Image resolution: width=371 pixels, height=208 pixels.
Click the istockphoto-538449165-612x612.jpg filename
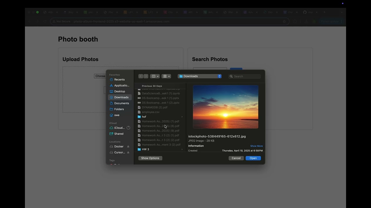(x=217, y=136)
